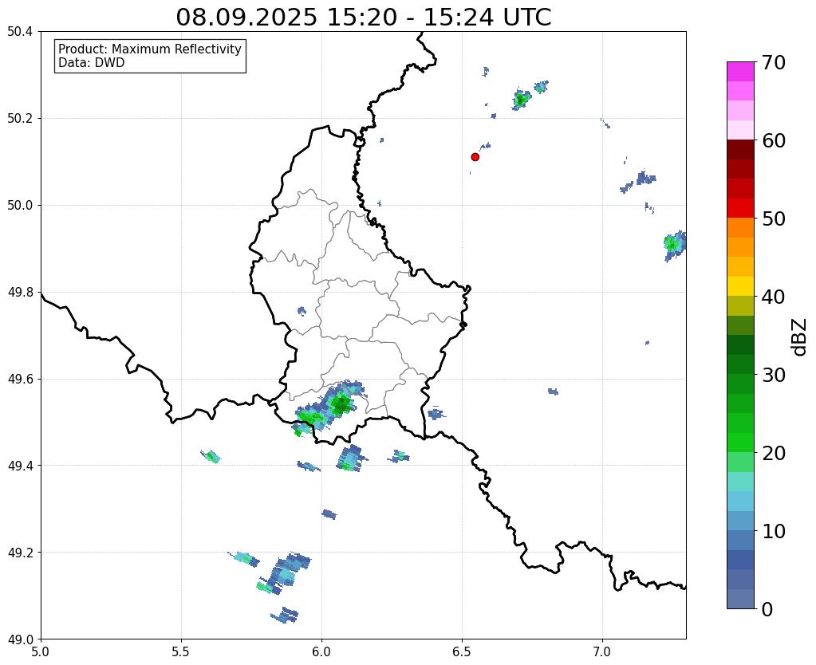816x665 pixels.
Task: Click the longitude axis label "6.0"
Action: (321, 651)
